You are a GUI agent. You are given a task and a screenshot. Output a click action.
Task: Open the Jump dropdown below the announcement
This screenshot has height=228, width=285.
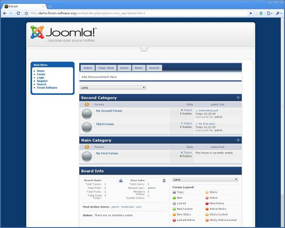click(113, 88)
